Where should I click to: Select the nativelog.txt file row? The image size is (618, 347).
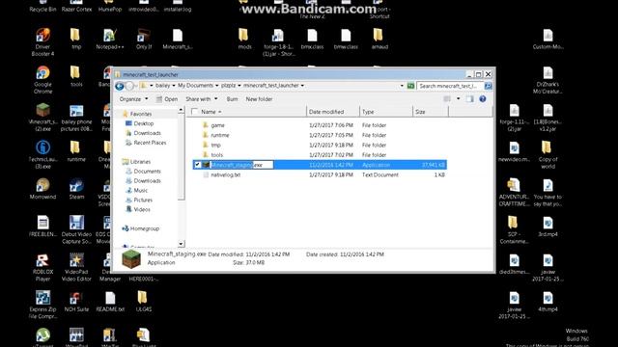[320, 174]
